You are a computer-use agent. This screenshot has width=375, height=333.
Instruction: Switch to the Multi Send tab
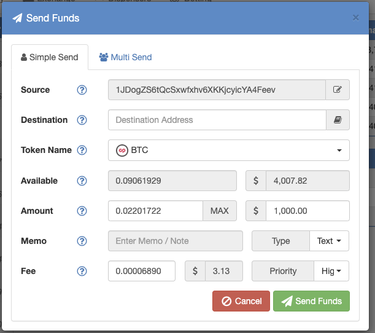click(126, 57)
